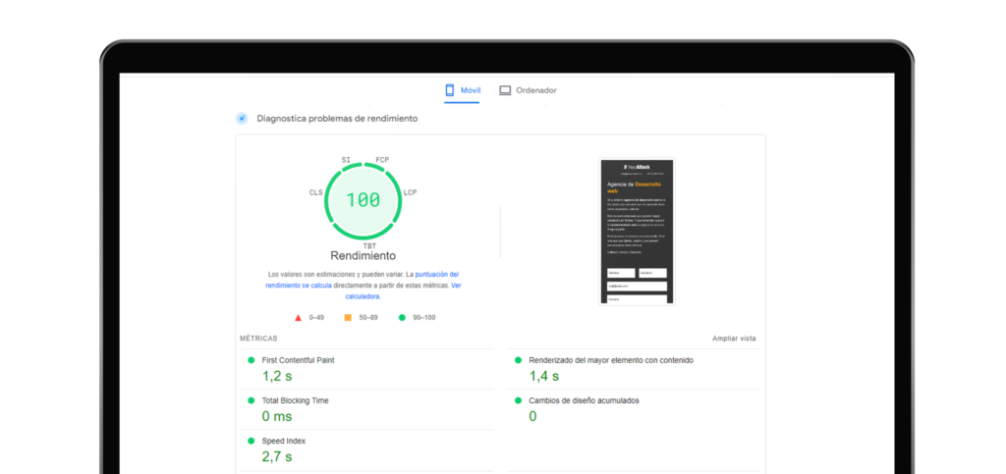The height and width of the screenshot is (474, 1006).
Task: Switch to the Ordenador tab
Action: point(528,90)
